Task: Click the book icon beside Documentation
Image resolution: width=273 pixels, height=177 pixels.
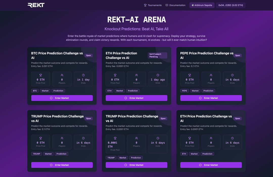Action: tap(167, 5)
